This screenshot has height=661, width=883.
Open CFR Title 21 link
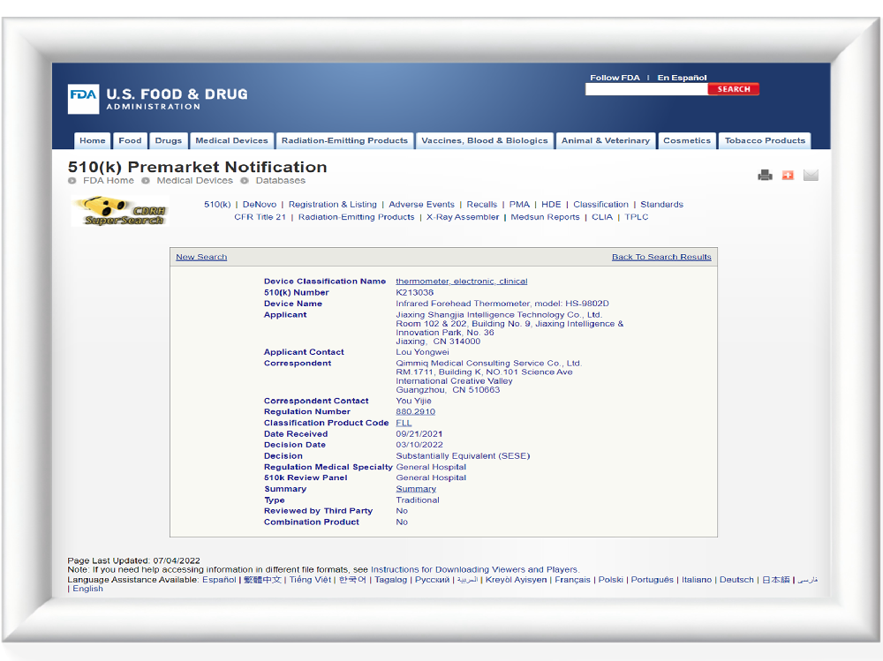point(260,217)
